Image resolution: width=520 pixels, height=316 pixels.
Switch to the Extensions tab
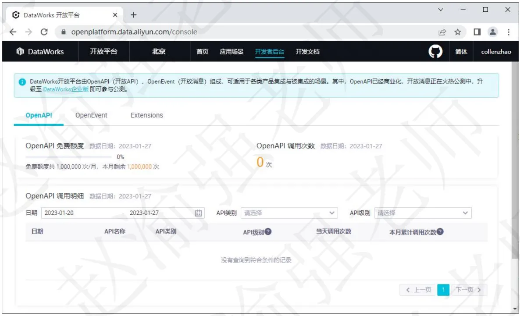click(x=146, y=115)
